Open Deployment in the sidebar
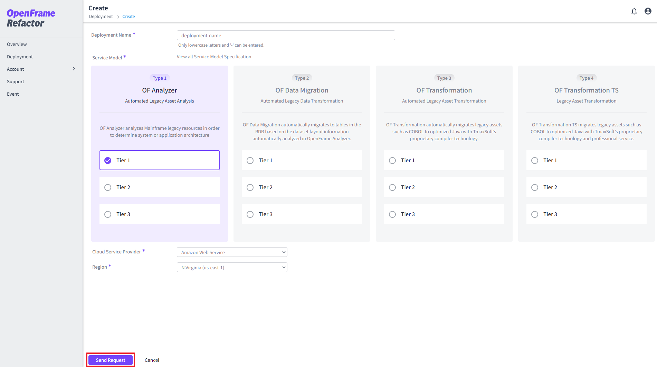The height and width of the screenshot is (367, 657). tap(20, 57)
